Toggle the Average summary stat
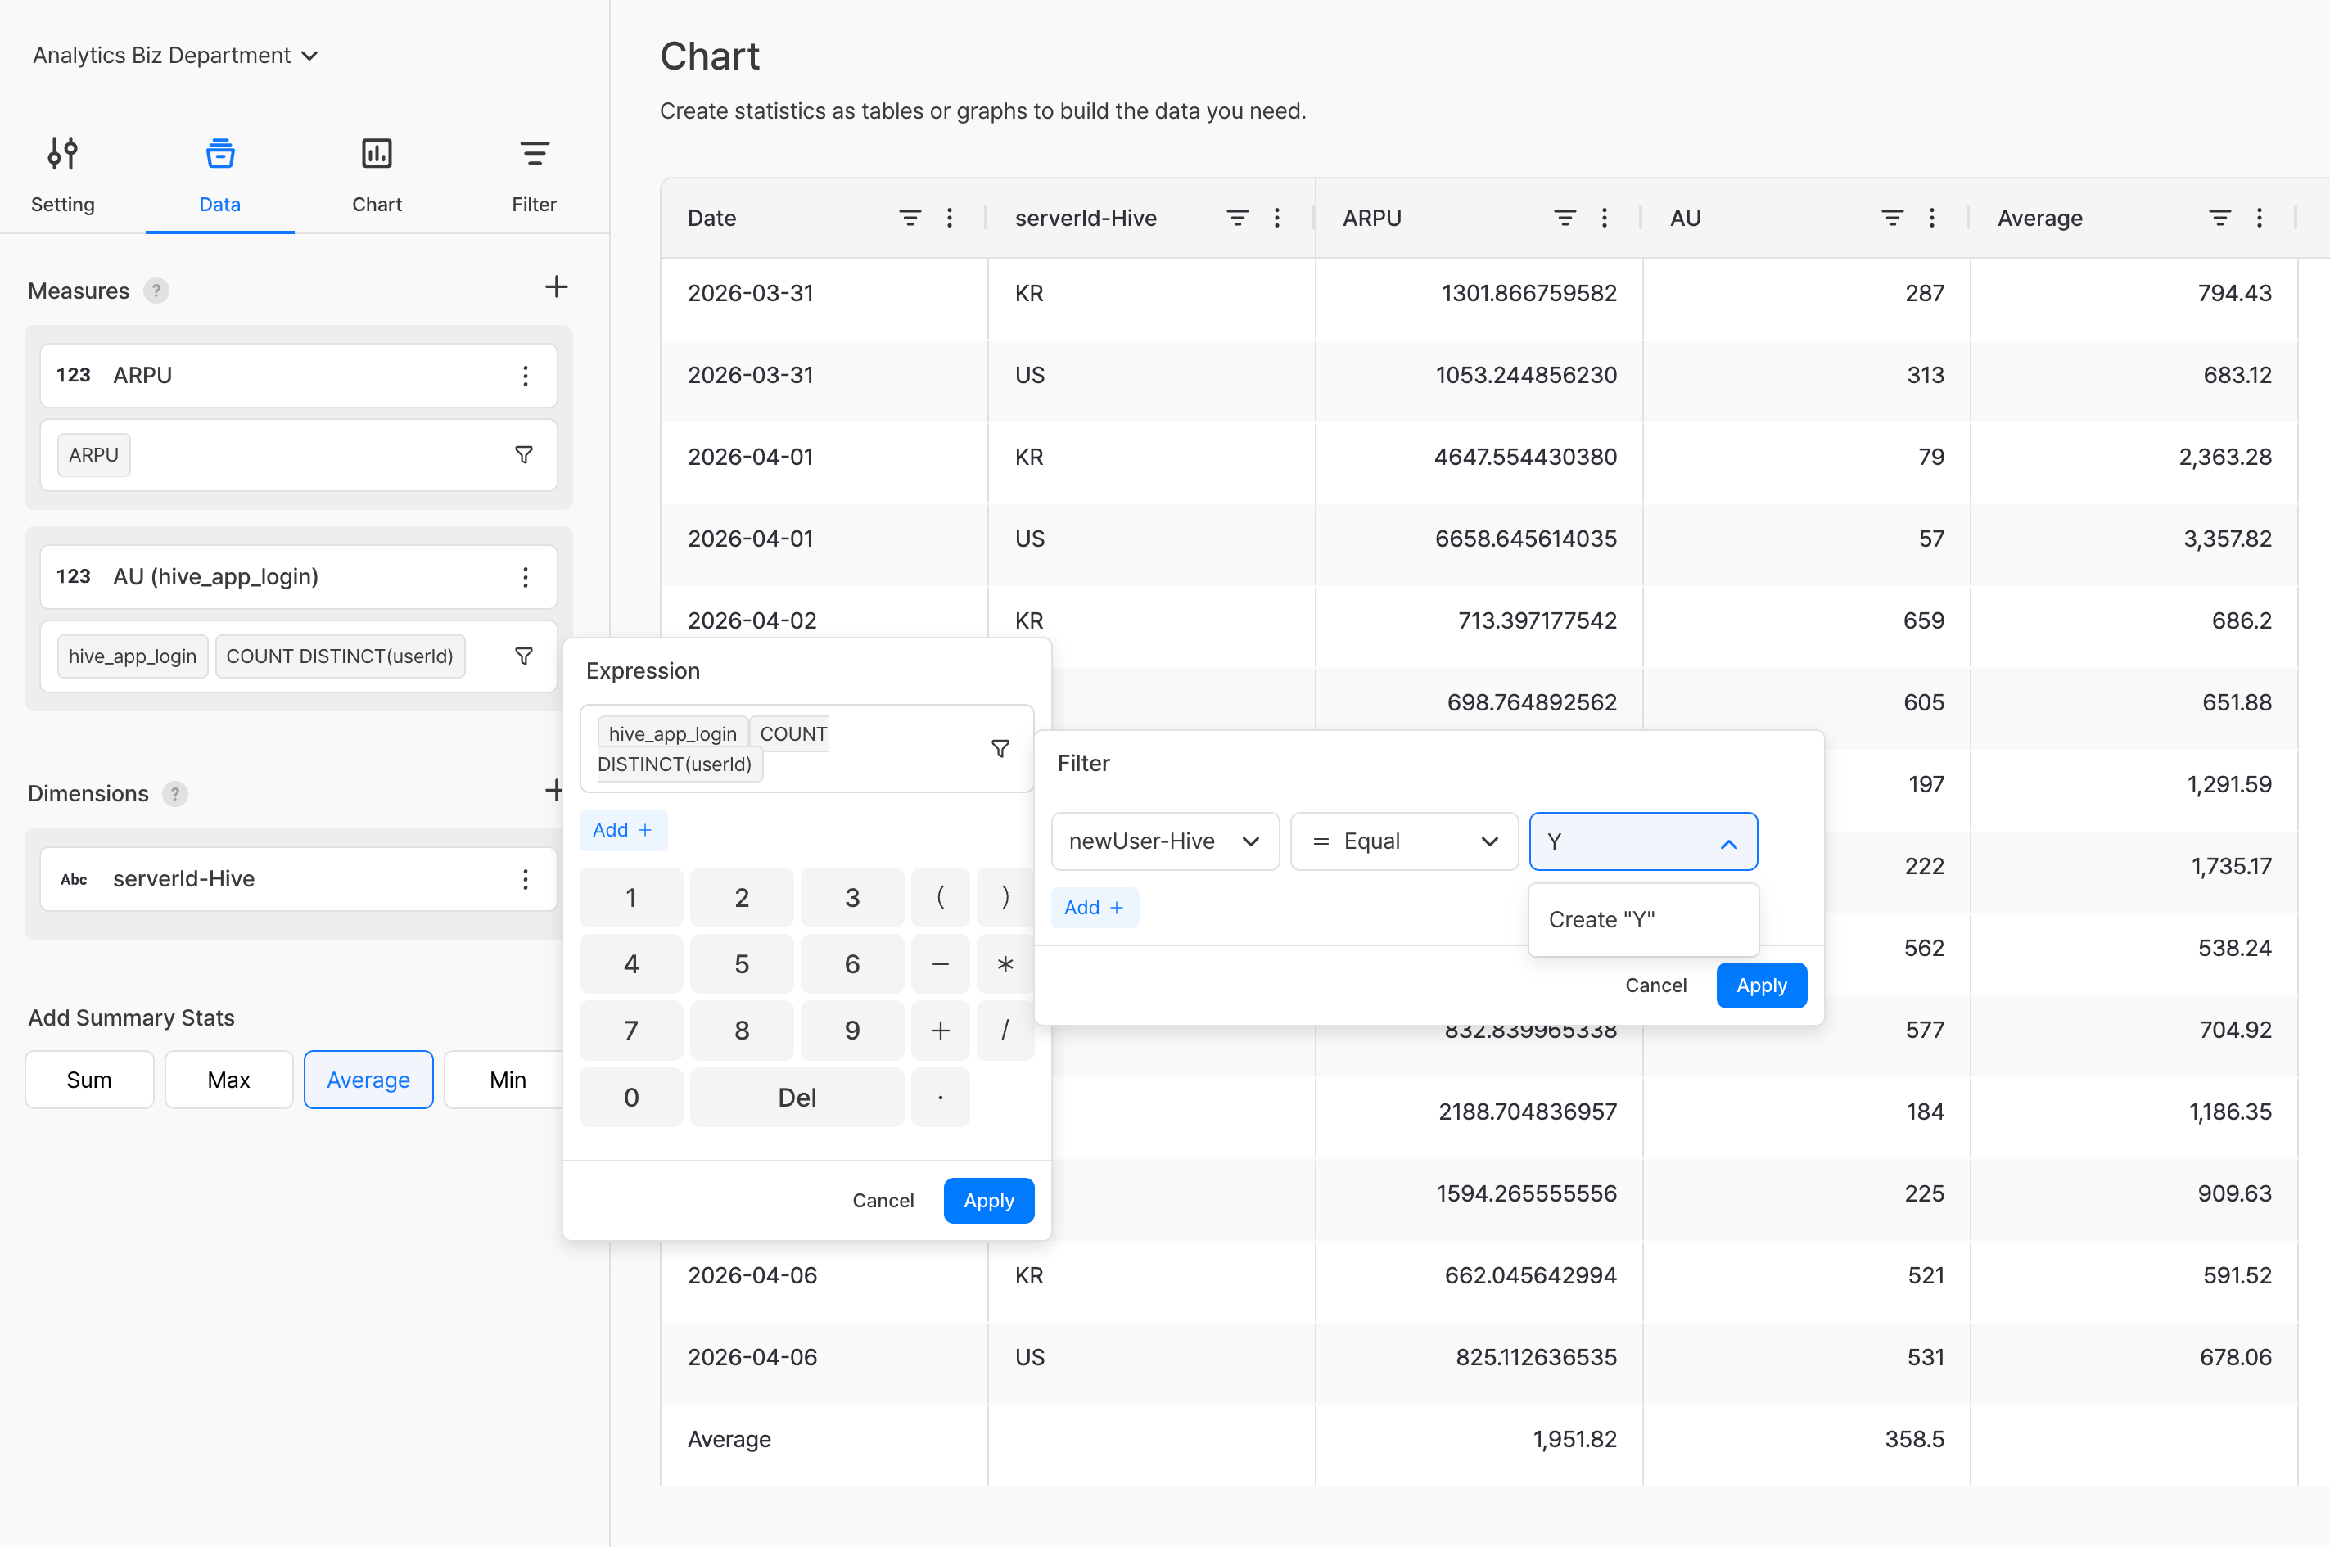The height and width of the screenshot is (1547, 2330). coord(368,1080)
